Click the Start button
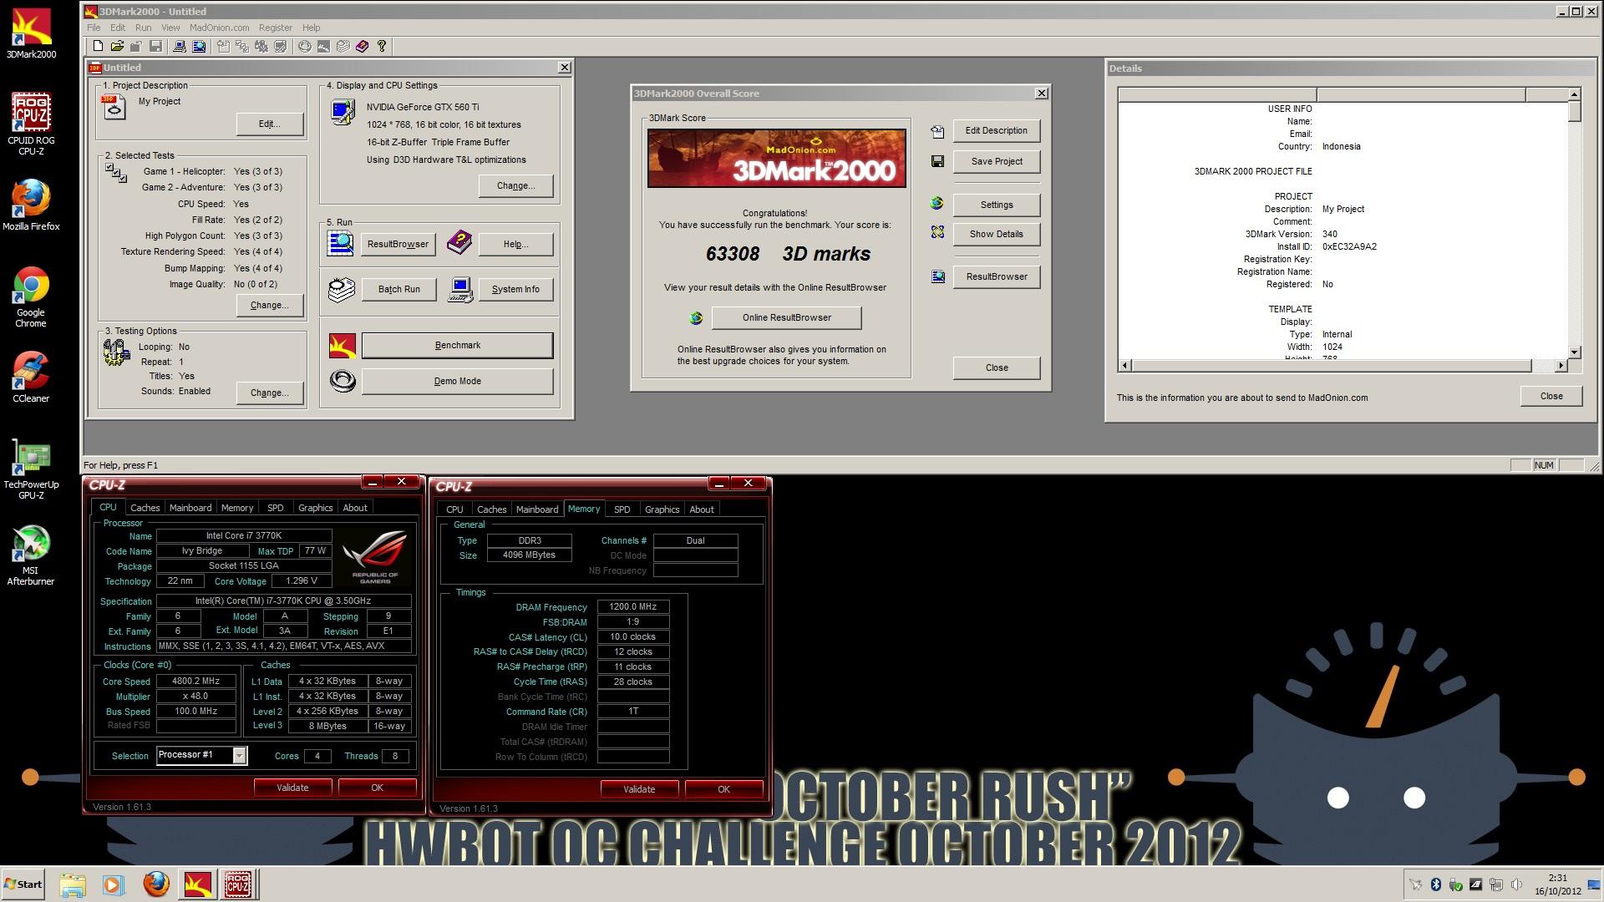1604x902 pixels. click(x=23, y=884)
